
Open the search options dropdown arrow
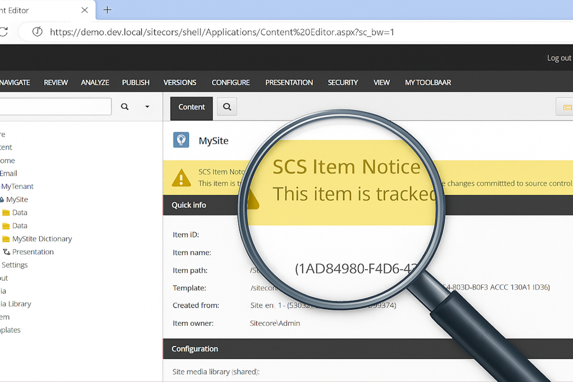coord(147,107)
